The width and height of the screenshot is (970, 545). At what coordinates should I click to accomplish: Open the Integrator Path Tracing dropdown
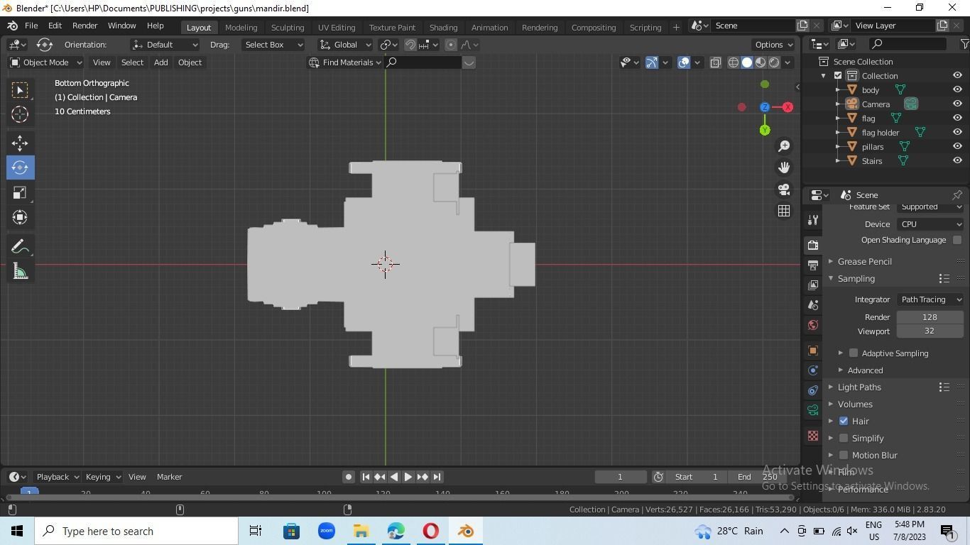[930, 299]
